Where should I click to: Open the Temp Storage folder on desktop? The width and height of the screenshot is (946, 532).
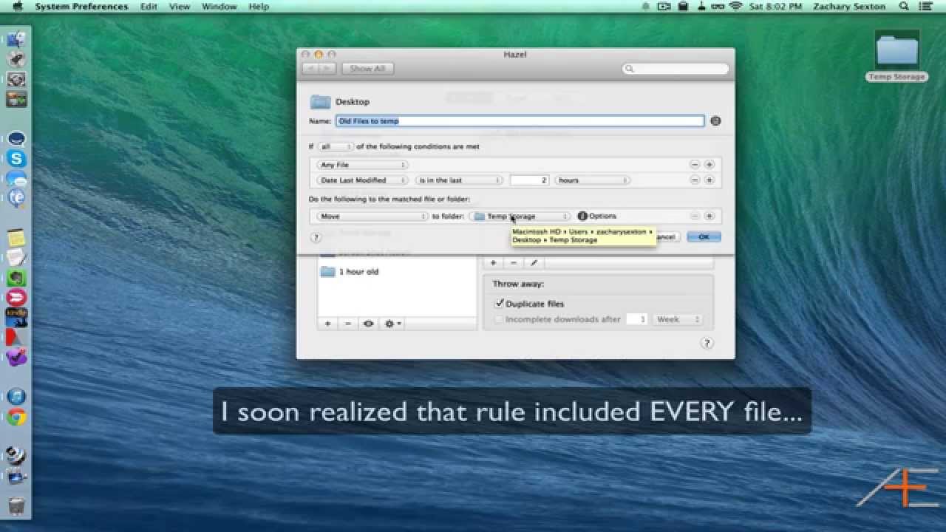tap(896, 56)
